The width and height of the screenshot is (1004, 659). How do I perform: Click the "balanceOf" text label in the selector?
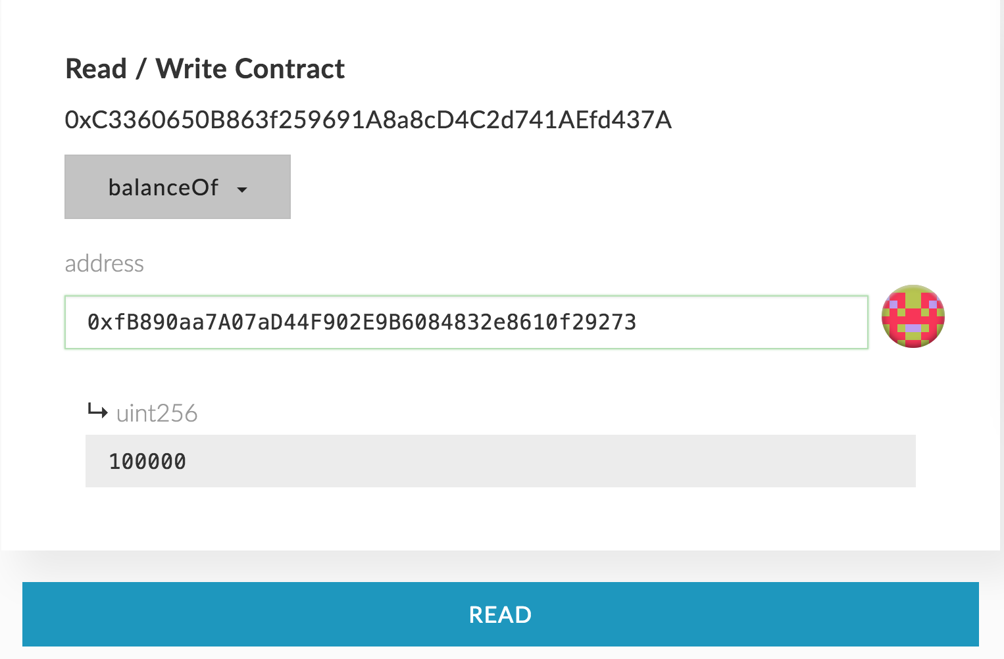tap(163, 187)
